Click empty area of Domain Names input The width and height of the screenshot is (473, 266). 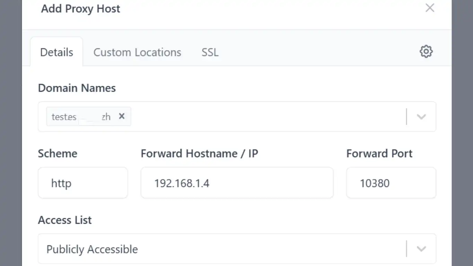tap(263, 117)
